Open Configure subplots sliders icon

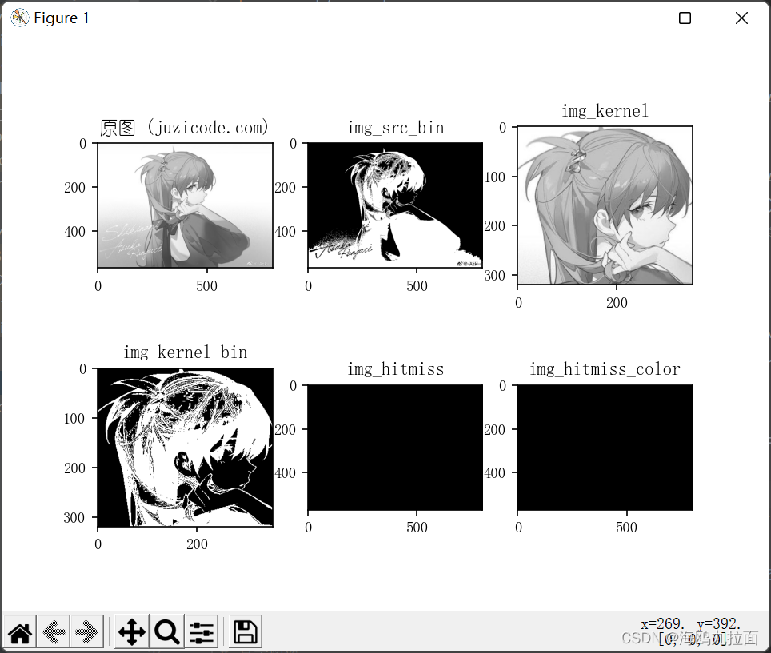[202, 632]
